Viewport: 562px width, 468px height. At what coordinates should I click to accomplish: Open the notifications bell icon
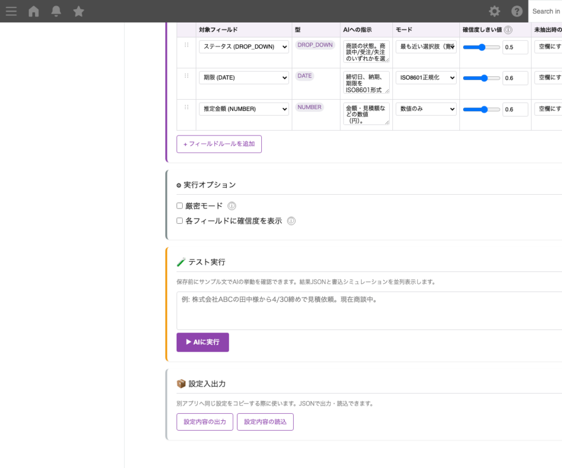click(56, 11)
